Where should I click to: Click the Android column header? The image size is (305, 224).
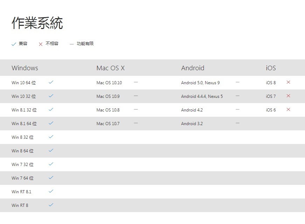(x=193, y=68)
